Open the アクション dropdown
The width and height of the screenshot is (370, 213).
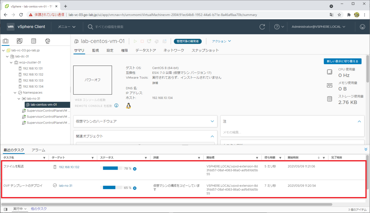pyautogui.click(x=221, y=41)
